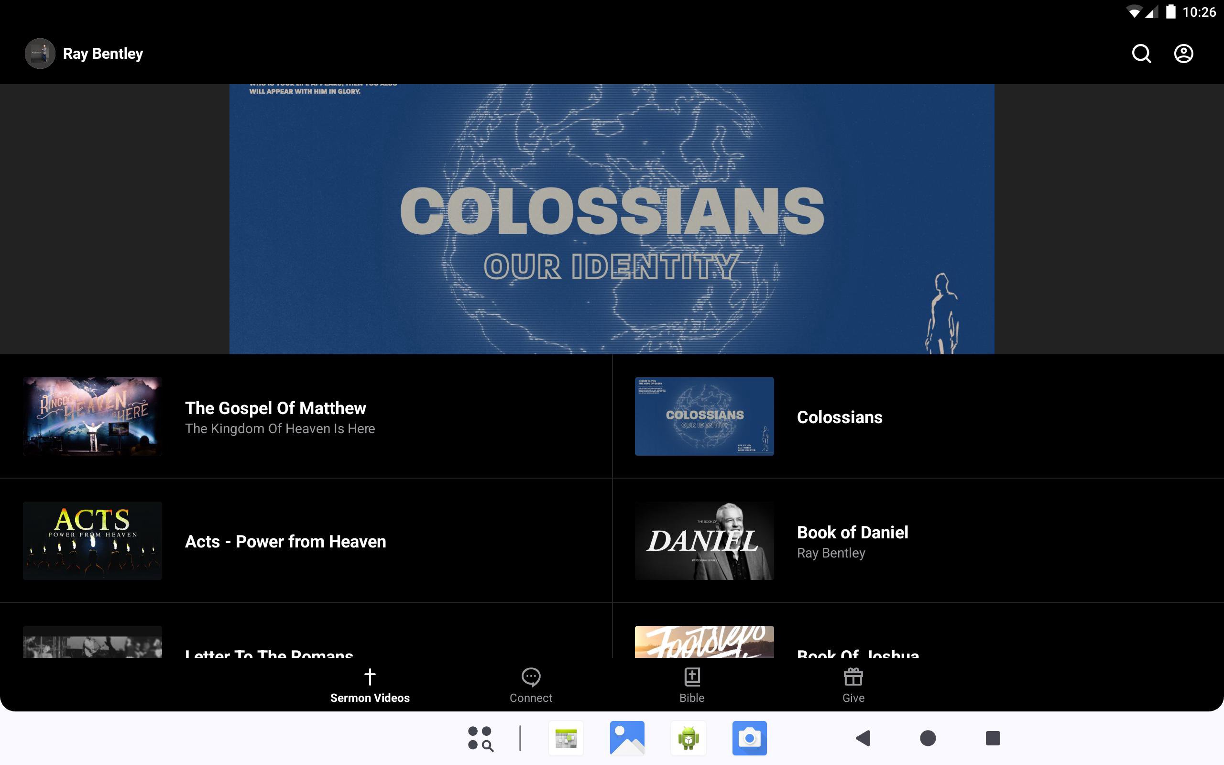Viewport: 1224px width, 765px height.
Task: Launch the Camera app from taskbar
Action: (x=749, y=738)
